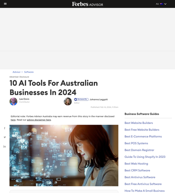Open the 'advice disclaimer here' link
This screenshot has width=175, height=193.
(x=39, y=120)
